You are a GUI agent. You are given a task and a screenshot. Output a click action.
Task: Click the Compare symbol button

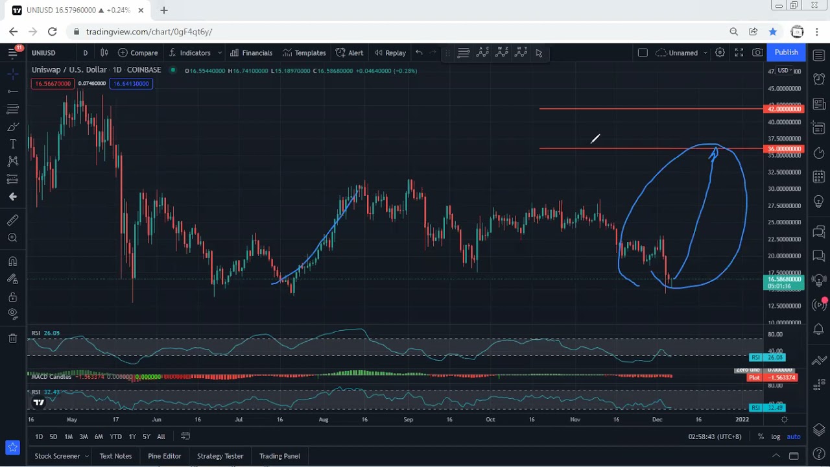tap(138, 53)
